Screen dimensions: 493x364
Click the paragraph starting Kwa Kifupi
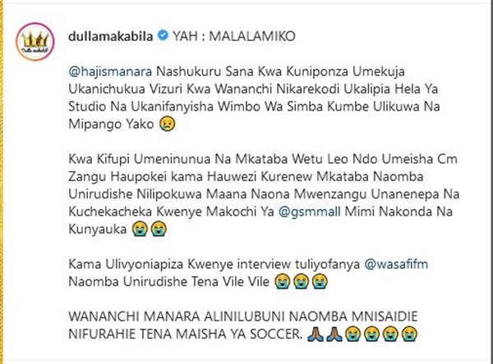point(264,194)
